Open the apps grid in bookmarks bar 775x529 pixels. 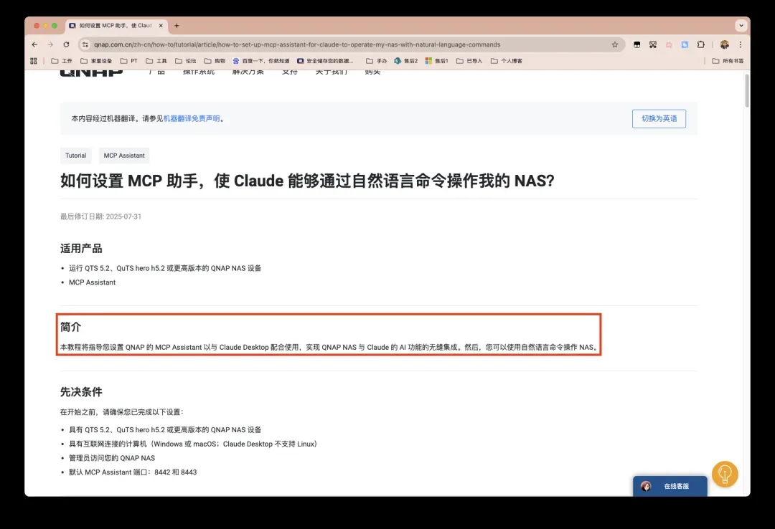[x=34, y=61]
